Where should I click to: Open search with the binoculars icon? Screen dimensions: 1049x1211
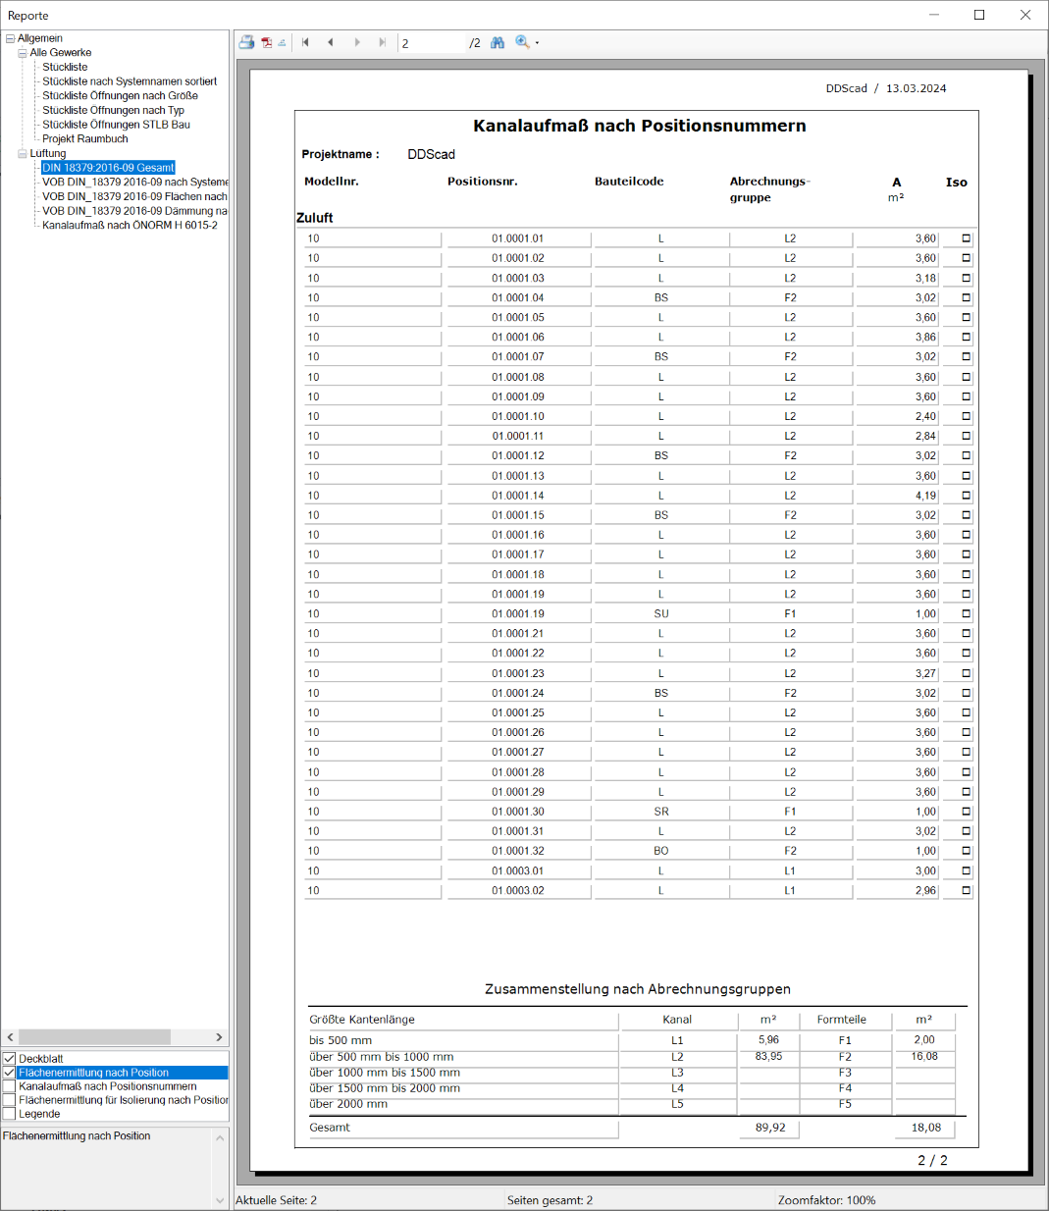pyautogui.click(x=498, y=42)
